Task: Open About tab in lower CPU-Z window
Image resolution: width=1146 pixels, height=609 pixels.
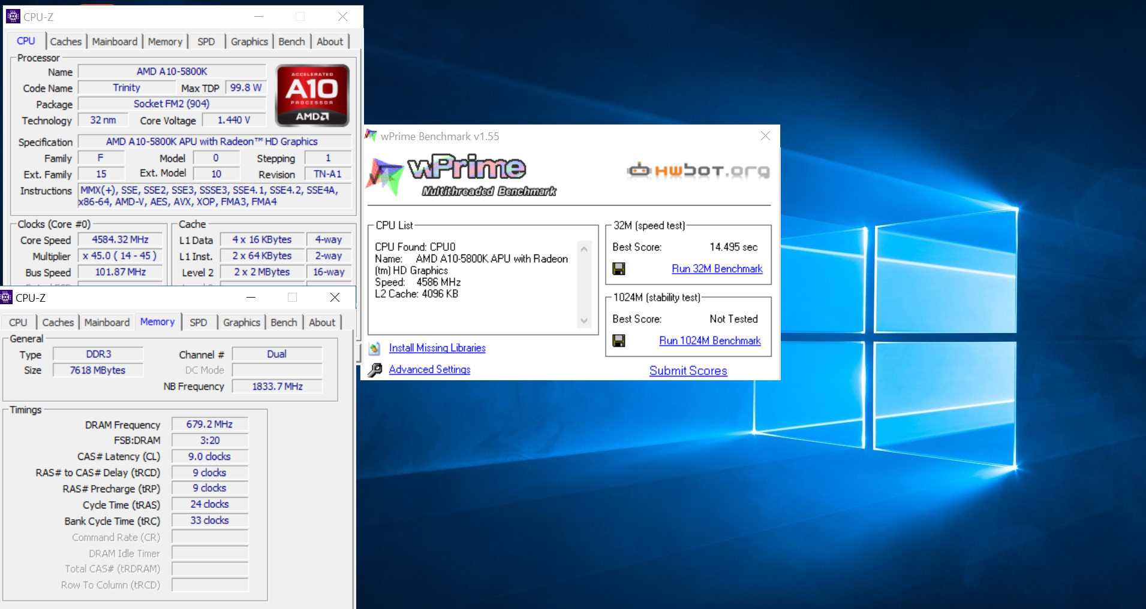Action: (322, 322)
